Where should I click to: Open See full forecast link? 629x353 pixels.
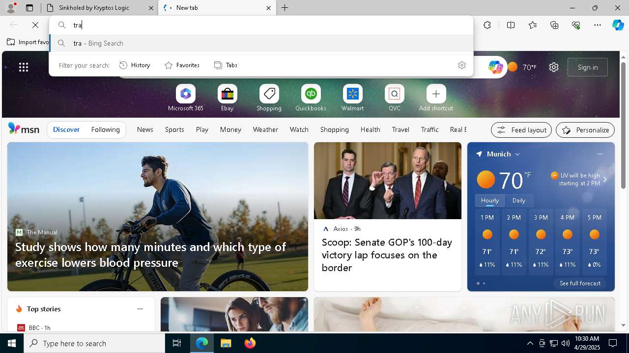[580, 283]
